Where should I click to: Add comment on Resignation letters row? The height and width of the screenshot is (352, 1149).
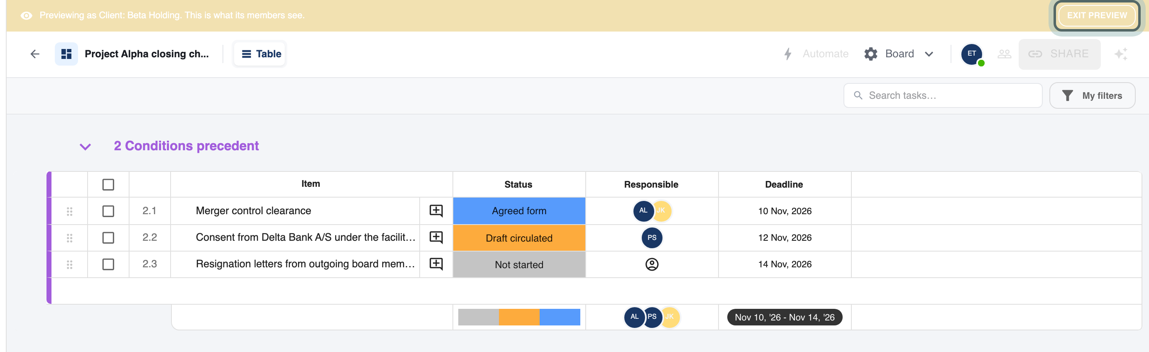436,264
